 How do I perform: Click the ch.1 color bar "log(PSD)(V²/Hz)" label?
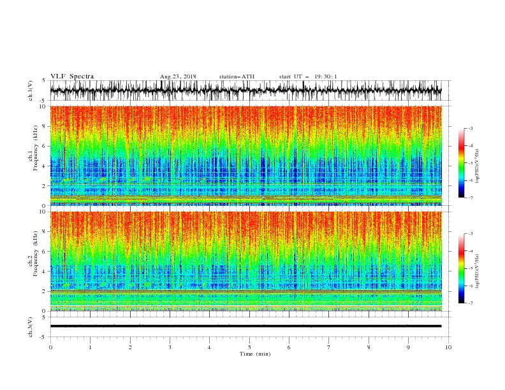478,166
